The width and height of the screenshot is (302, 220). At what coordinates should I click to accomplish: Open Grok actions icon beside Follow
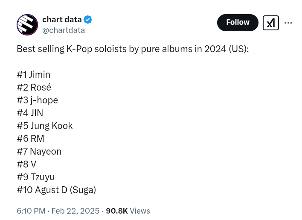click(270, 23)
